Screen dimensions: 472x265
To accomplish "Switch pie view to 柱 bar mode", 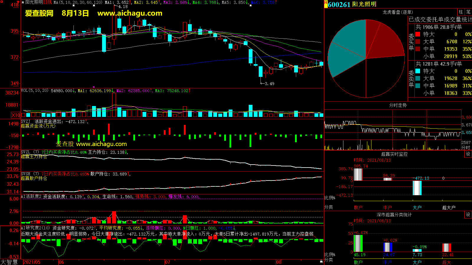I will click(x=461, y=12).
